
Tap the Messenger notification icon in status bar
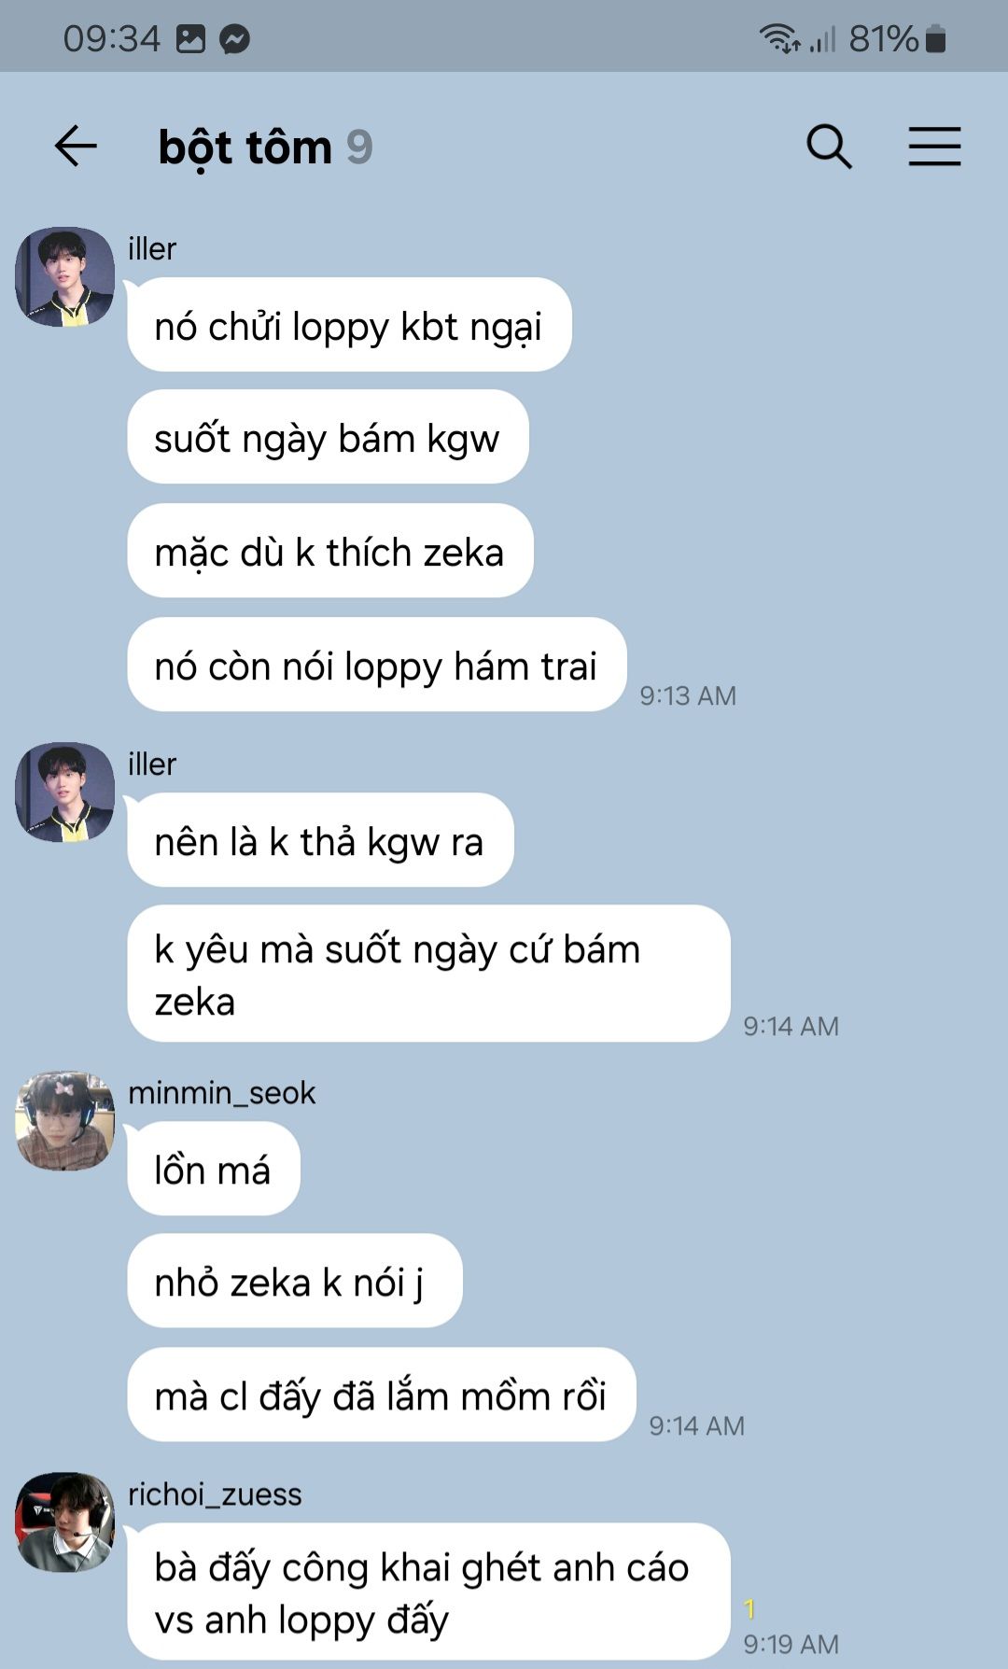click(x=235, y=39)
